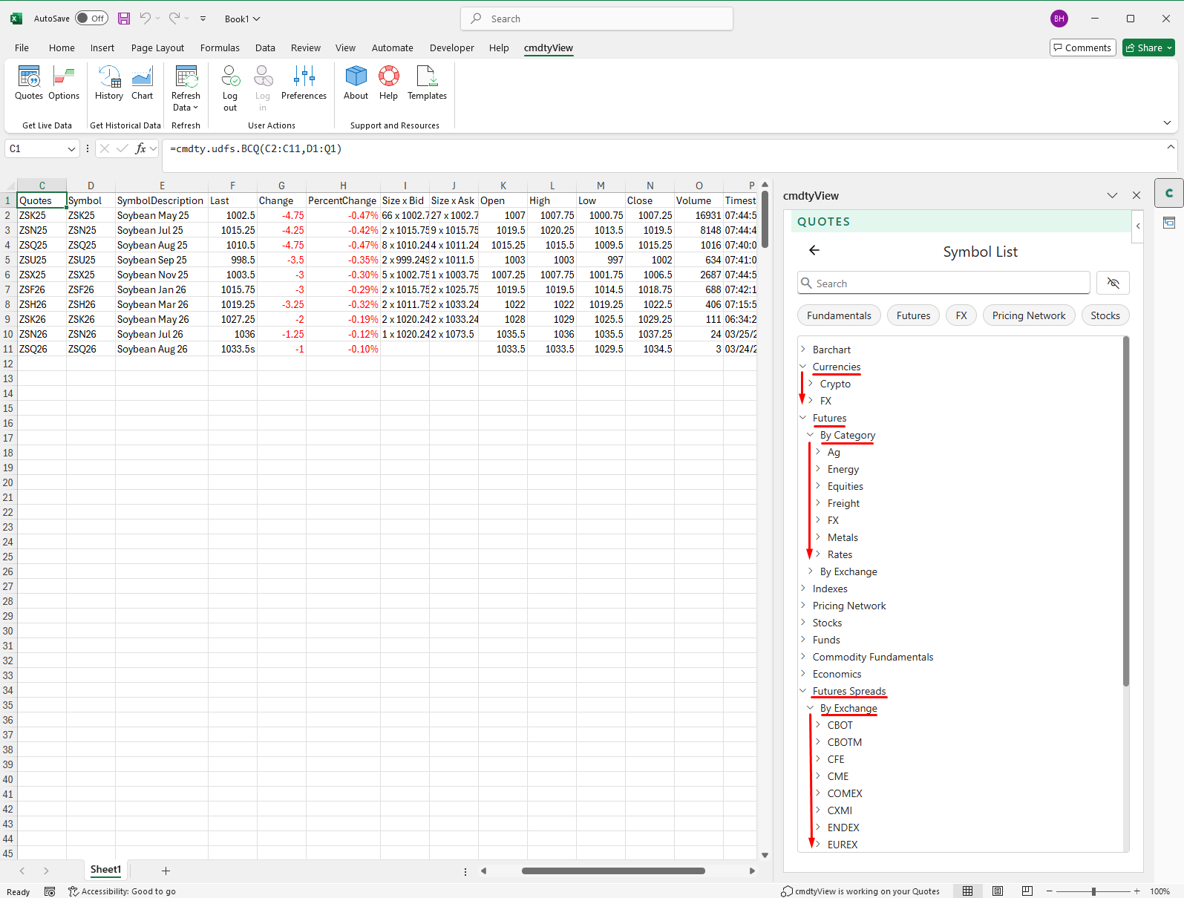This screenshot has width=1184, height=898.
Task: Close the cmdtyView task pane
Action: [x=1136, y=195]
